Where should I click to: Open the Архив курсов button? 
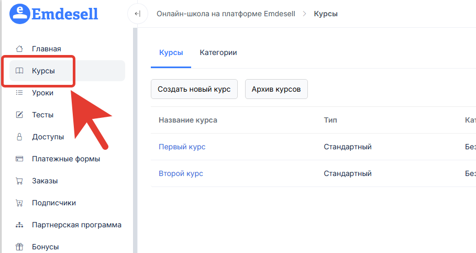[x=276, y=89]
